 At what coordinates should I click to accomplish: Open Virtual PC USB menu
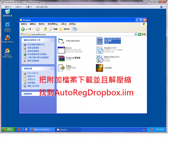point(18,7)
